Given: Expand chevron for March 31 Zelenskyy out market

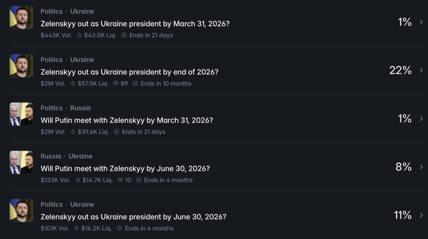Looking at the screenshot, I should tap(421, 22).
